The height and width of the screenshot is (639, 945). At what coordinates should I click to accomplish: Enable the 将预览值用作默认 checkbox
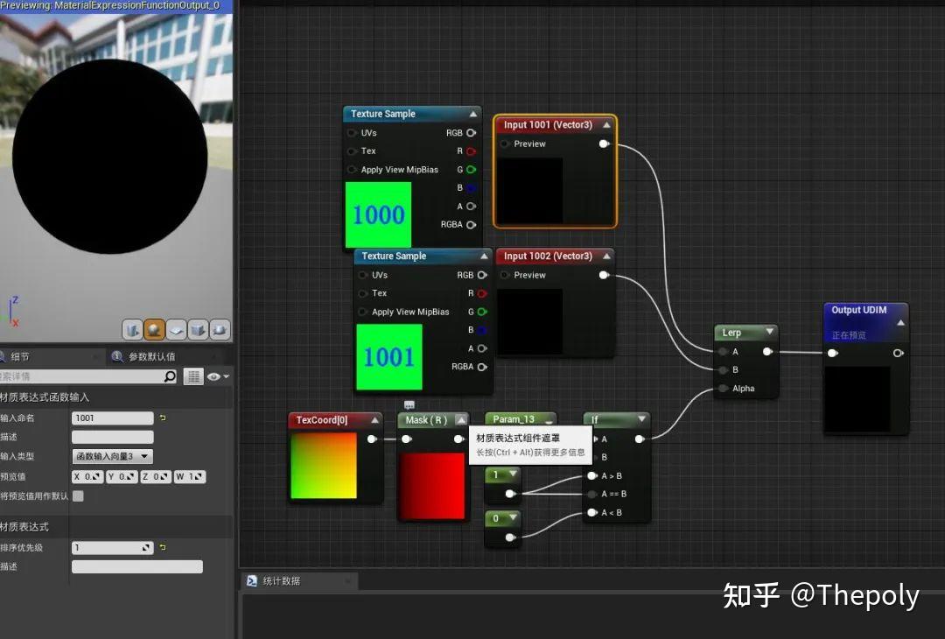[x=77, y=494]
